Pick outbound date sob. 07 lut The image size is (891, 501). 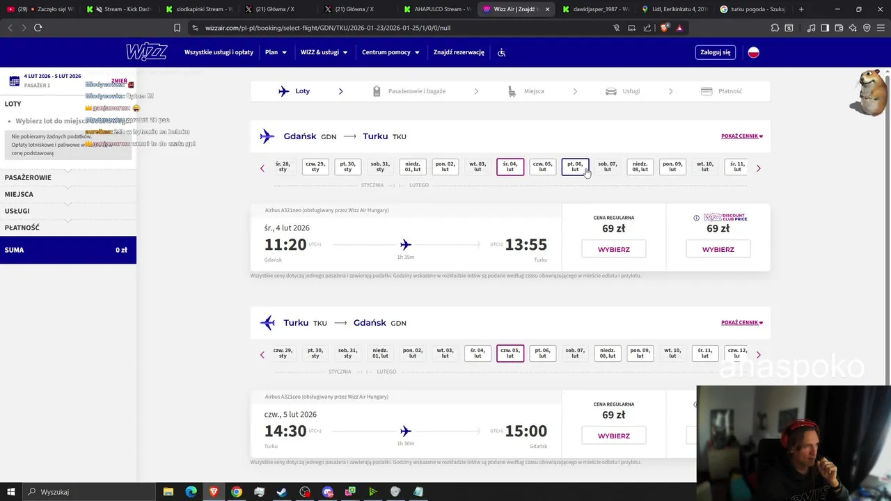tap(607, 167)
